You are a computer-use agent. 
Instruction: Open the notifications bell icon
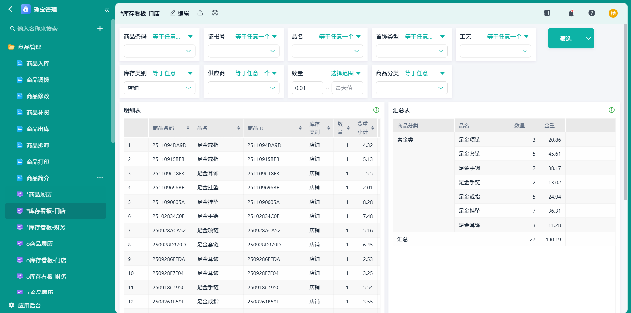click(571, 13)
